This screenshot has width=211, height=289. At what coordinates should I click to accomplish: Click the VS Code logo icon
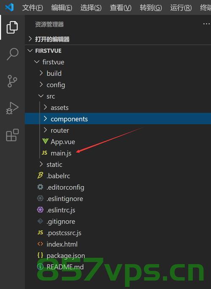[9, 7]
